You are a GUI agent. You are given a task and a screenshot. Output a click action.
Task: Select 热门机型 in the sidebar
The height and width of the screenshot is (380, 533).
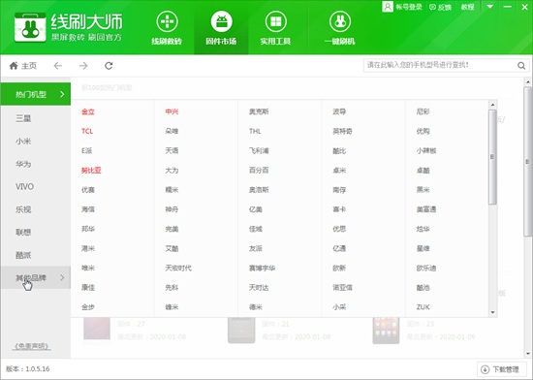tap(35, 94)
